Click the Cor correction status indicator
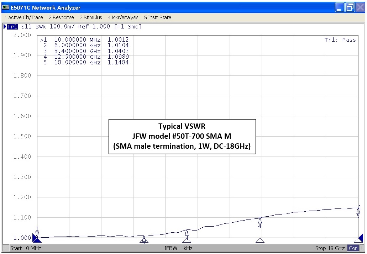 353,248
